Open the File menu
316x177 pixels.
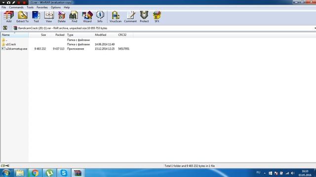click(x=3, y=7)
